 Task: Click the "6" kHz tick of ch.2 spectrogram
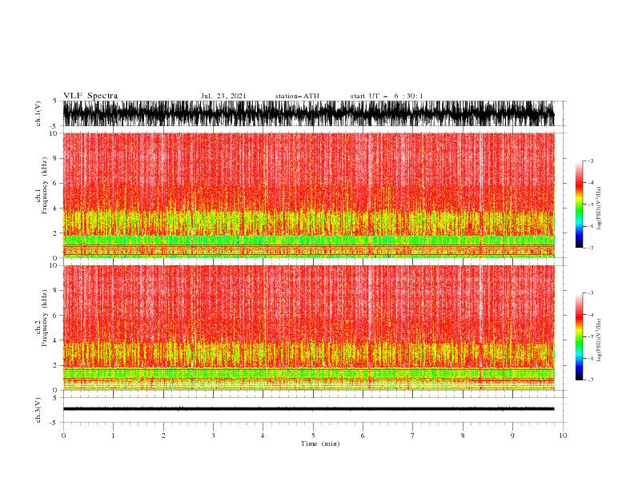click(55, 316)
